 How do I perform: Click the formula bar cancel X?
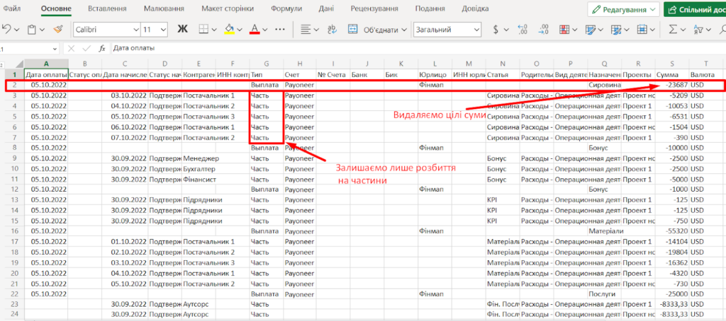tap(71, 48)
